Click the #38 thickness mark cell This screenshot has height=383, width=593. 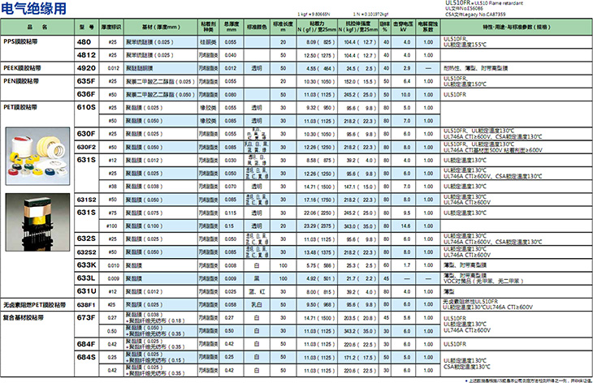coord(112,187)
